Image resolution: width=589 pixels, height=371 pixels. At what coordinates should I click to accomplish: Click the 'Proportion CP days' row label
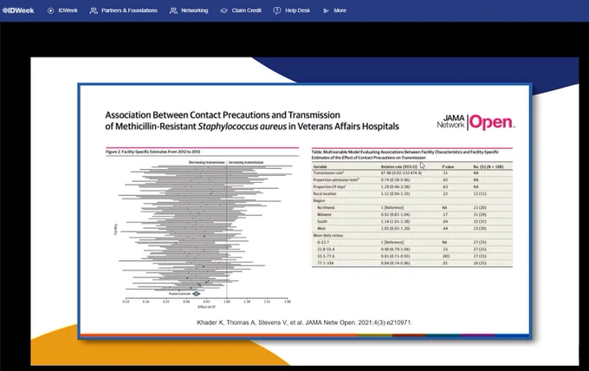329,187
